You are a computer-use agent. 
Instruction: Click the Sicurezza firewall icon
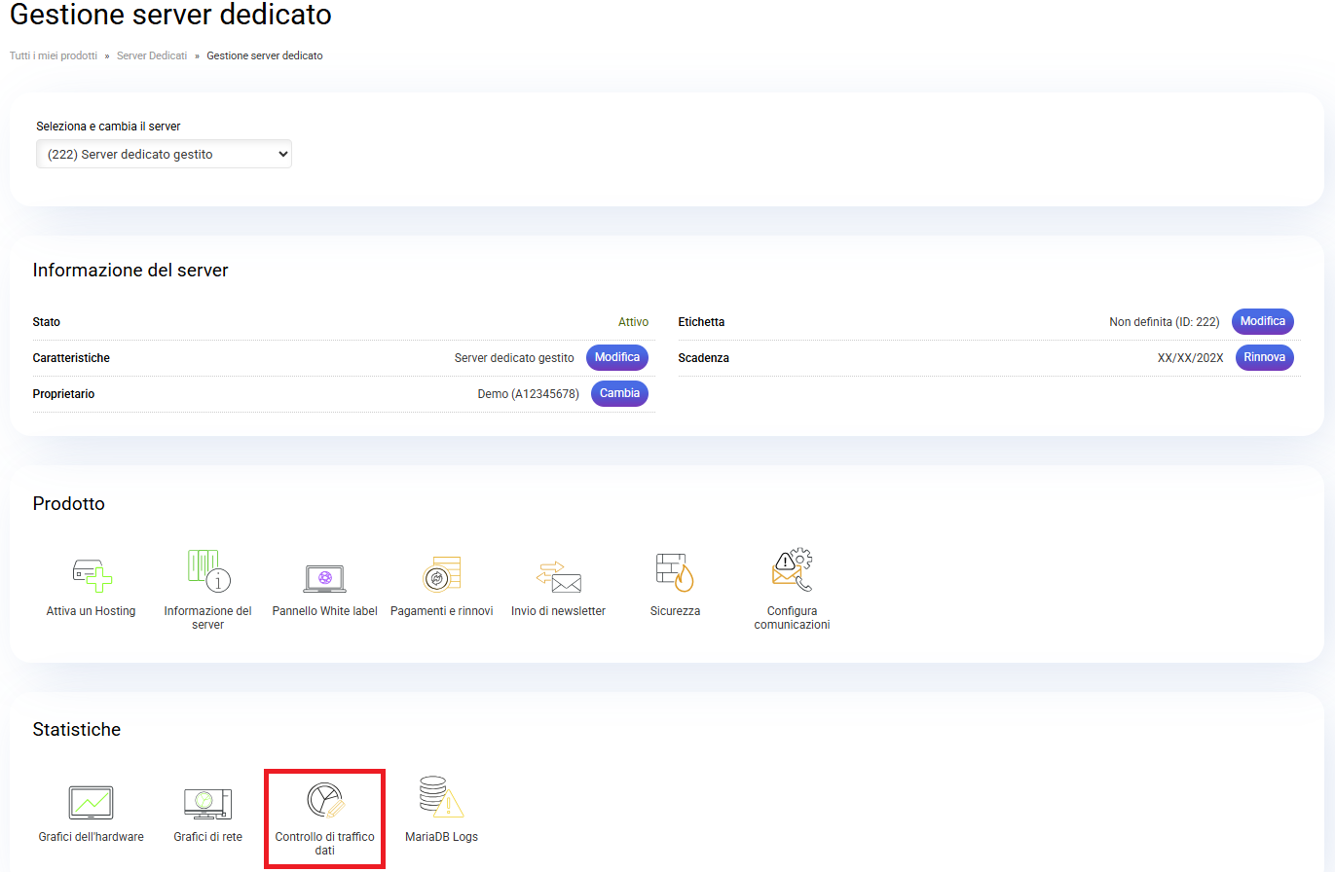tap(675, 573)
